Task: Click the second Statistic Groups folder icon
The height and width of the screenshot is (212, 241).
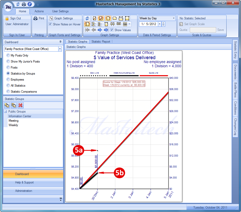Action: (14, 105)
